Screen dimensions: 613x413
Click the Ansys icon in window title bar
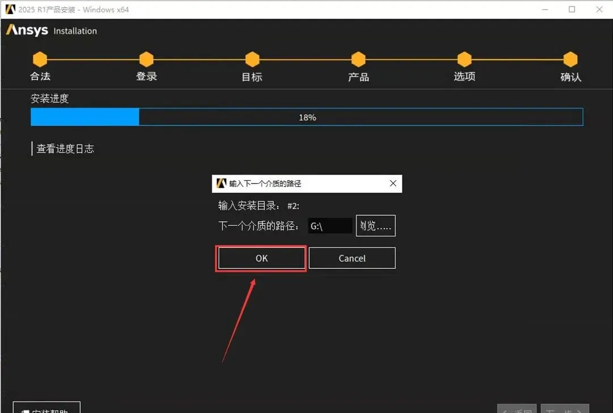pos(10,10)
